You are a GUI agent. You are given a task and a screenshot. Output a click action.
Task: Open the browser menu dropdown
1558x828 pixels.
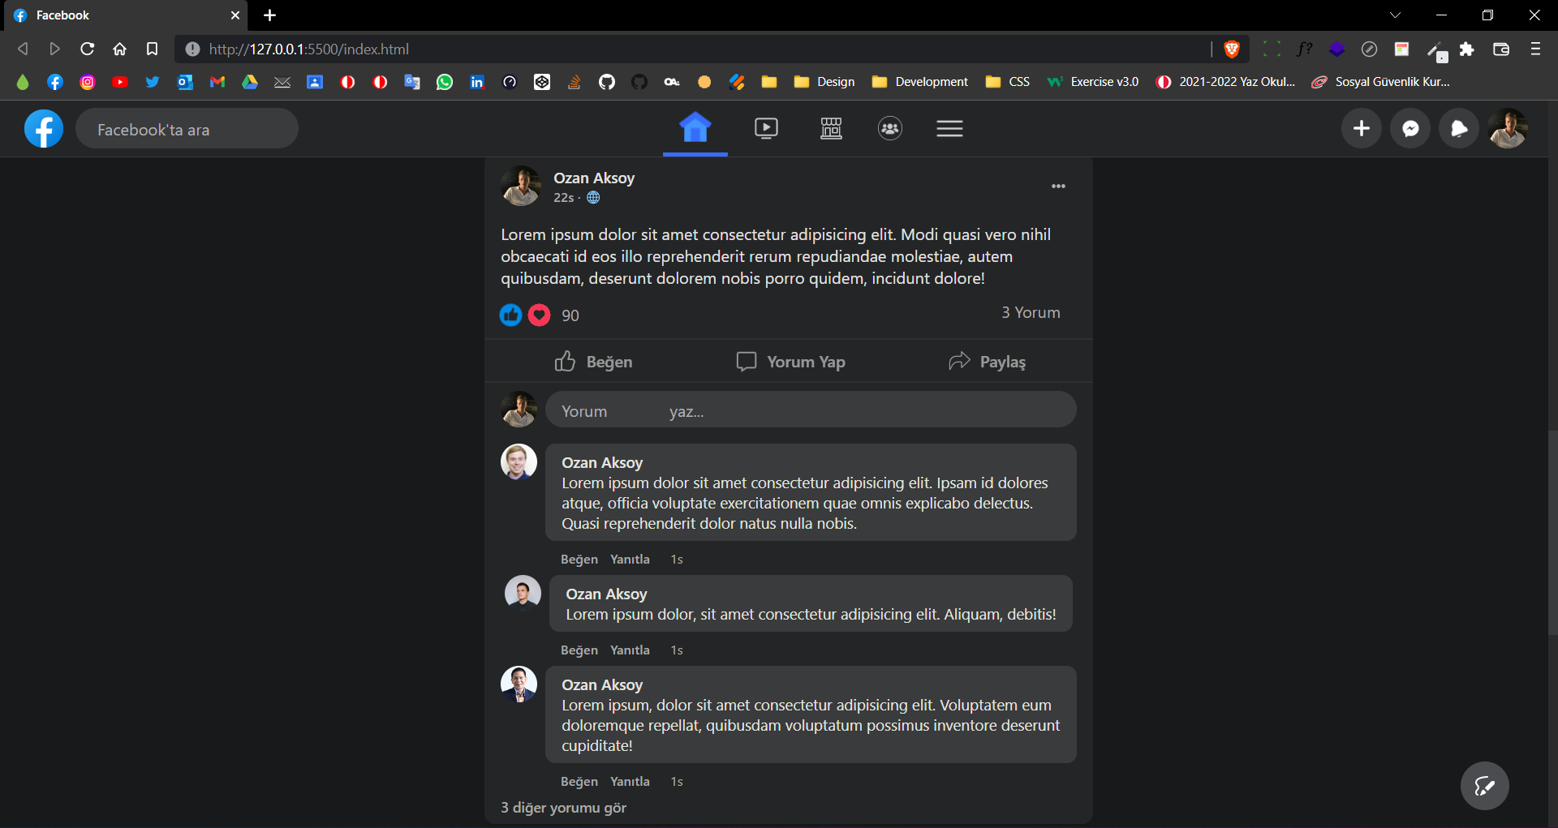click(x=1535, y=49)
